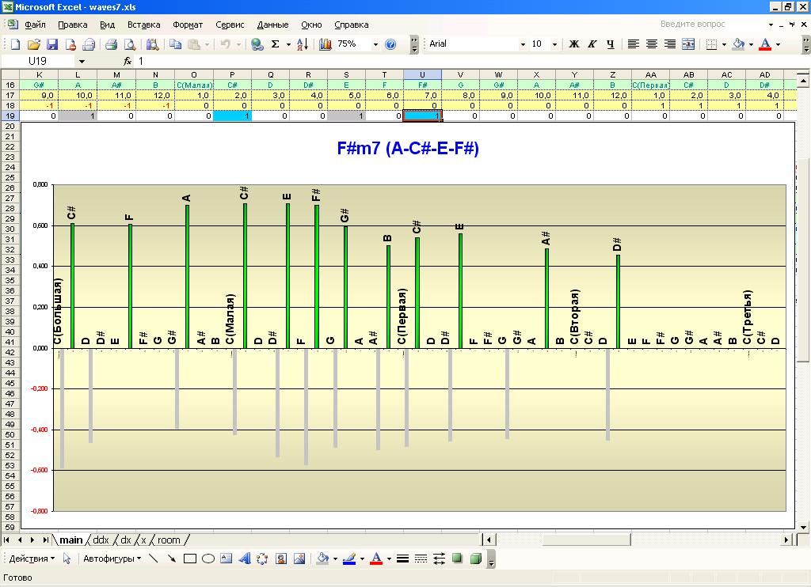Expand the Arial font name dropdown

click(523, 44)
